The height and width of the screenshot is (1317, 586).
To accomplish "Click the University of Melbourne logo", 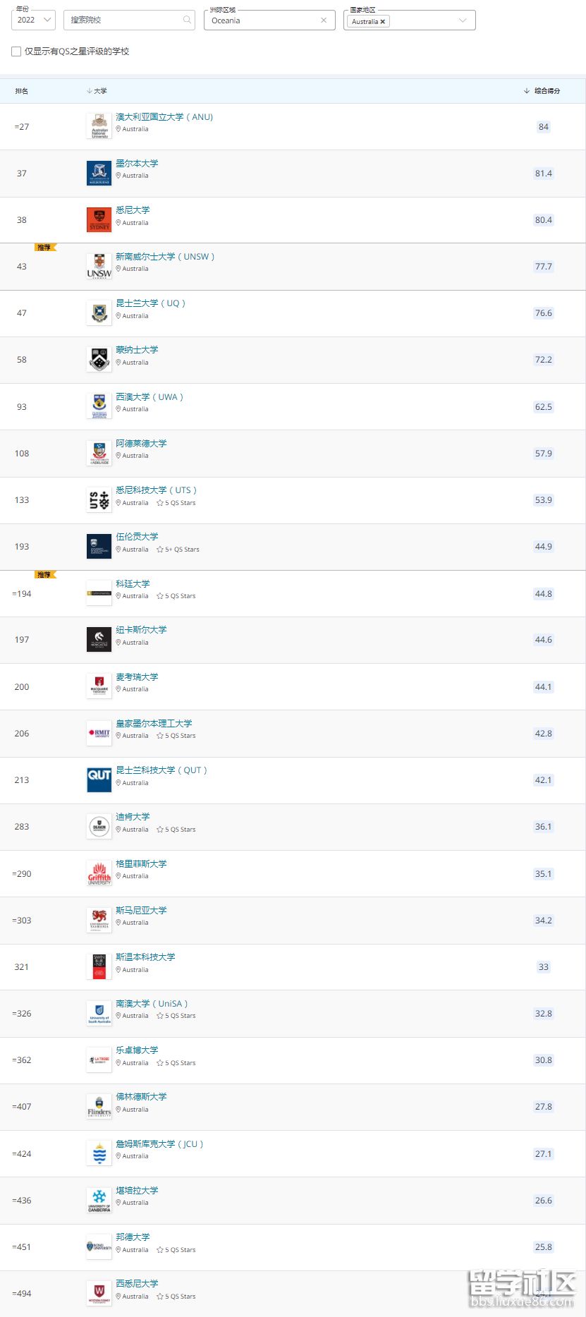I will coord(99,174).
